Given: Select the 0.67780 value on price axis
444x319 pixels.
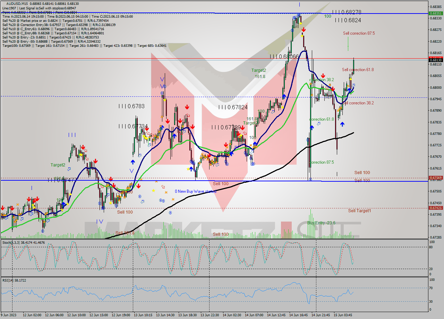Looking at the screenshot, I should (436, 133).
